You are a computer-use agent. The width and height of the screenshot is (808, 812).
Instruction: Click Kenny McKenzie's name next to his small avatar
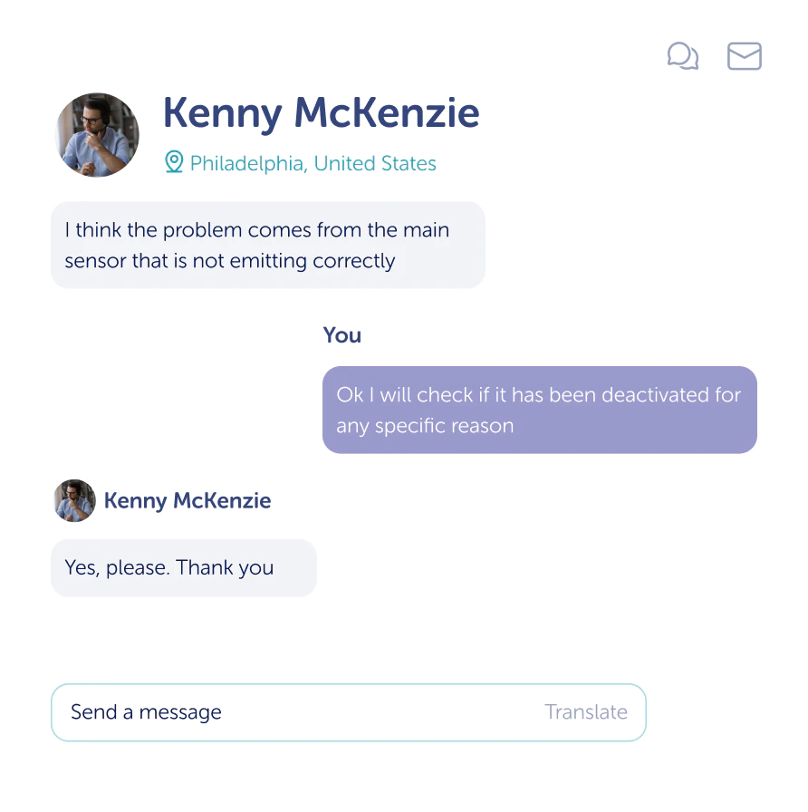coord(187,500)
